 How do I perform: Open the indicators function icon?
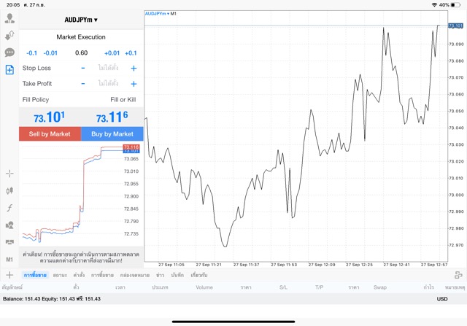coord(9,208)
